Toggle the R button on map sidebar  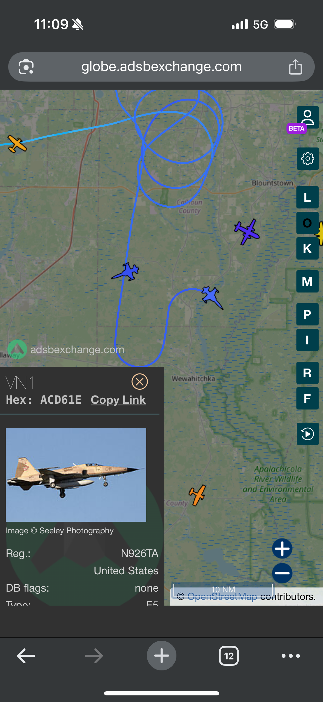307,373
